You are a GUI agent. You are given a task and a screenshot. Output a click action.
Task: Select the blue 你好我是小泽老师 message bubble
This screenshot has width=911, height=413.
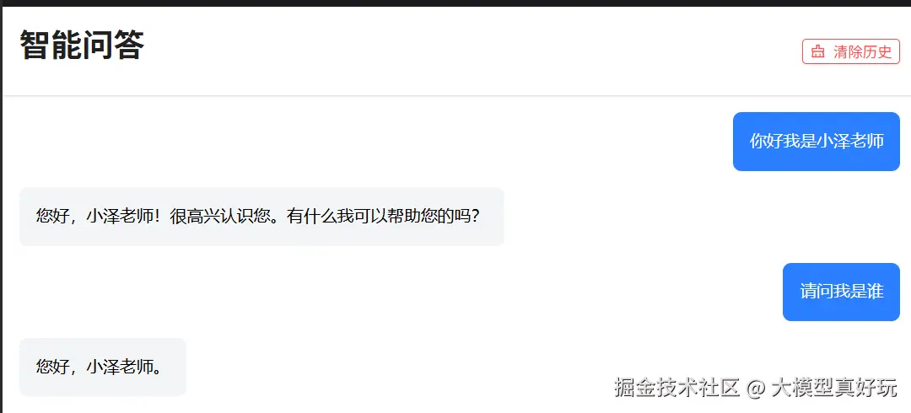coord(817,141)
